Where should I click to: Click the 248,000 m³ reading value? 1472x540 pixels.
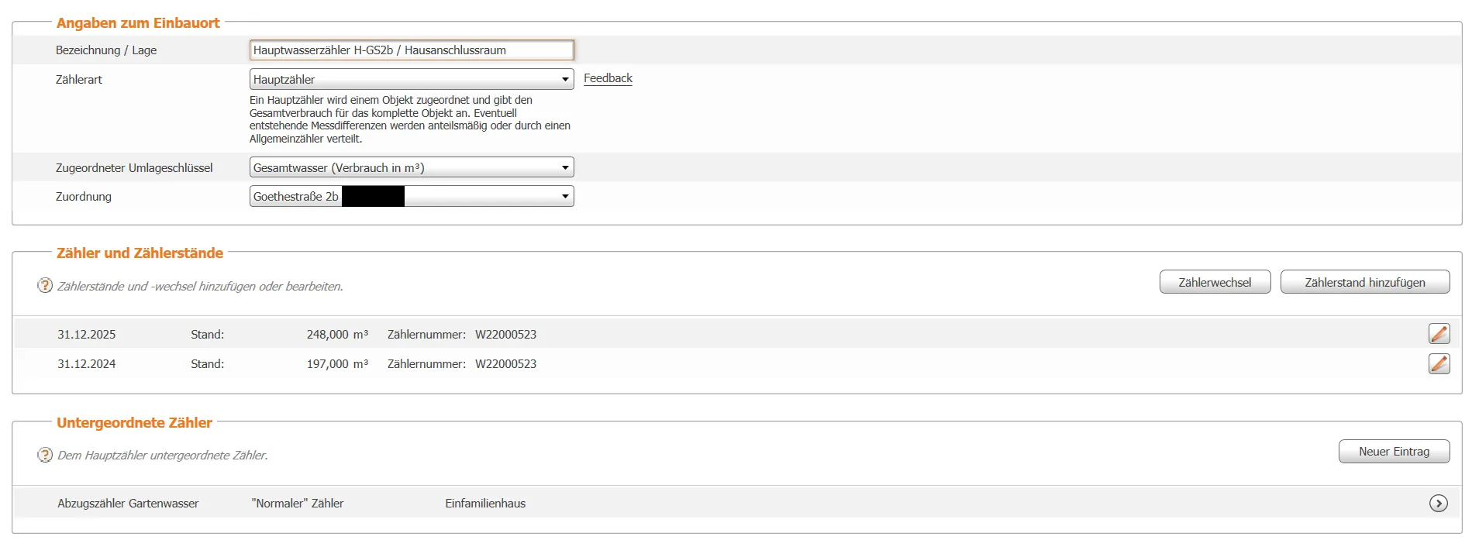336,335
